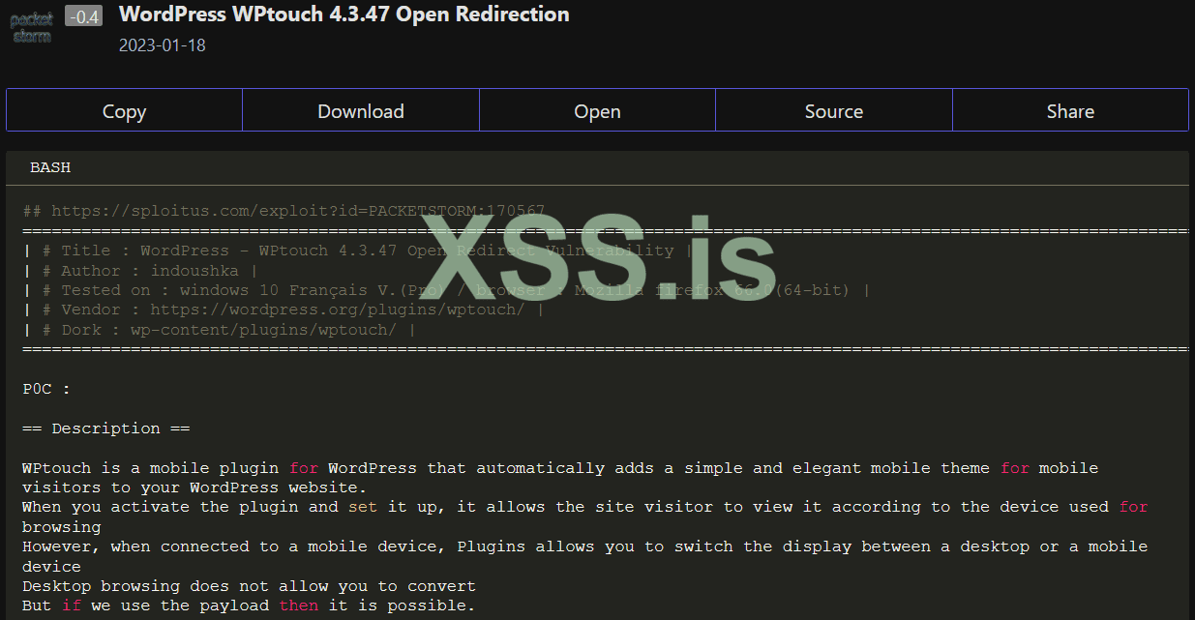The height and width of the screenshot is (620, 1195).
Task: Click the WPtouch 4.3.47 Open Redirection title
Action: [344, 15]
